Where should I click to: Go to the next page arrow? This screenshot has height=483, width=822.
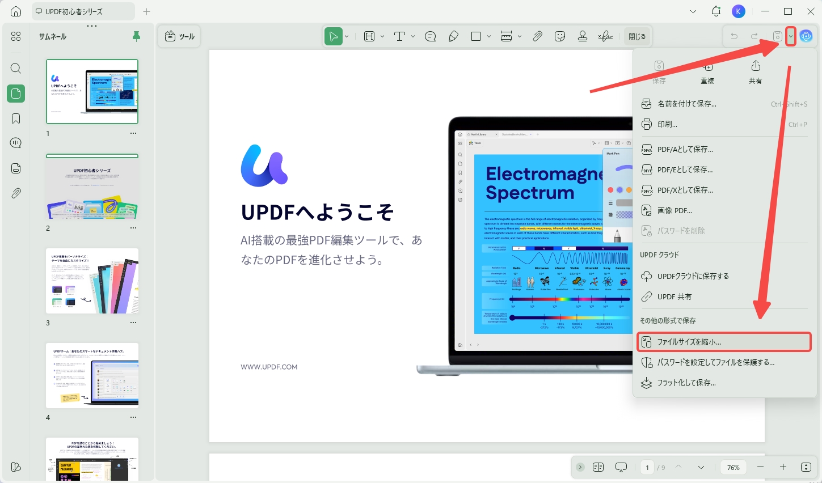[x=701, y=467]
